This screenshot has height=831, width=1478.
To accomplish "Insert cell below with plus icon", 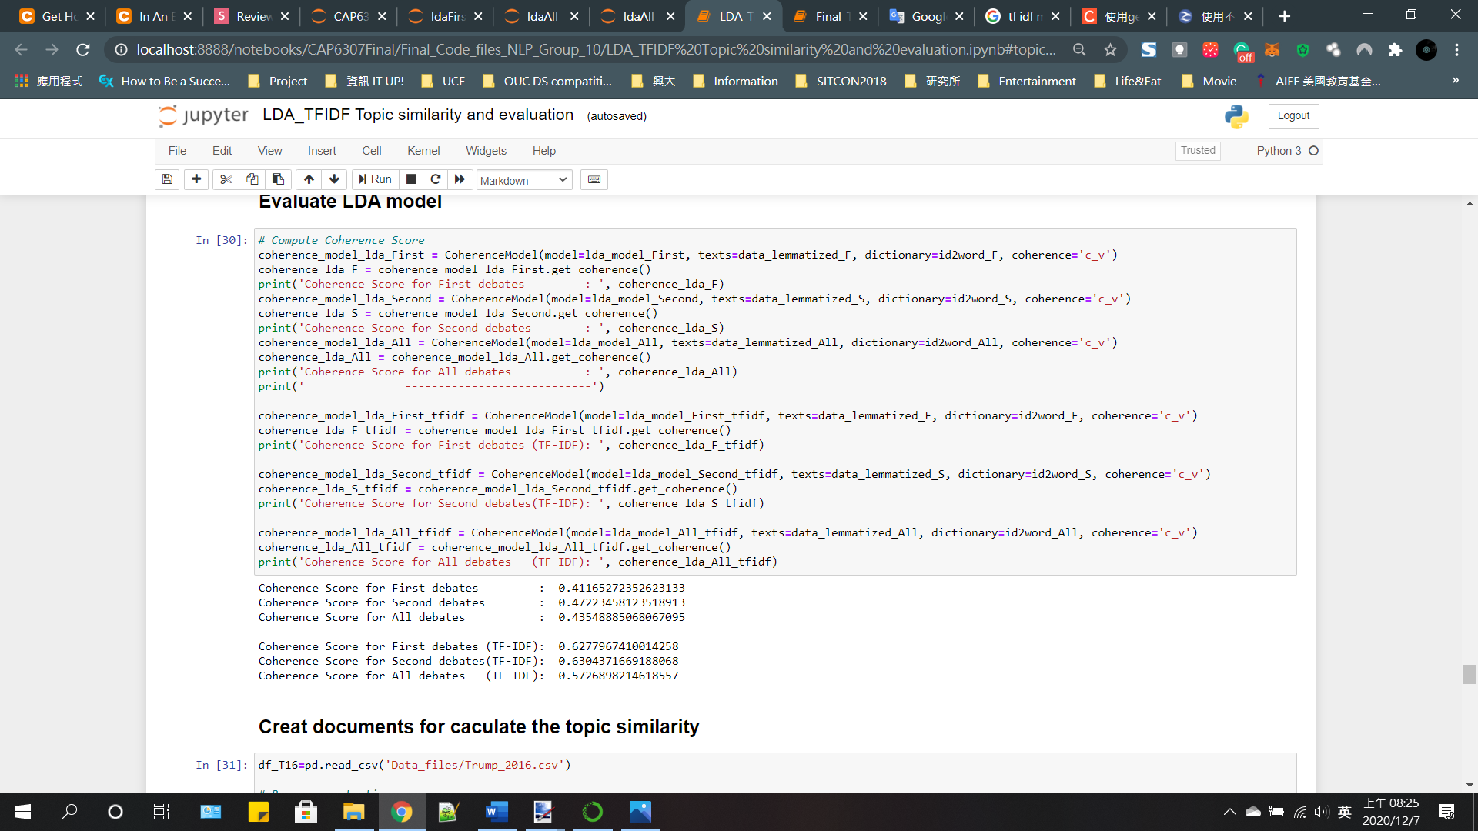I will coord(196,179).
